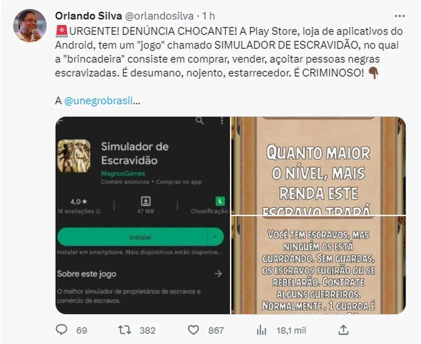Open the 'Quanto maior o nível' image

click(318, 165)
